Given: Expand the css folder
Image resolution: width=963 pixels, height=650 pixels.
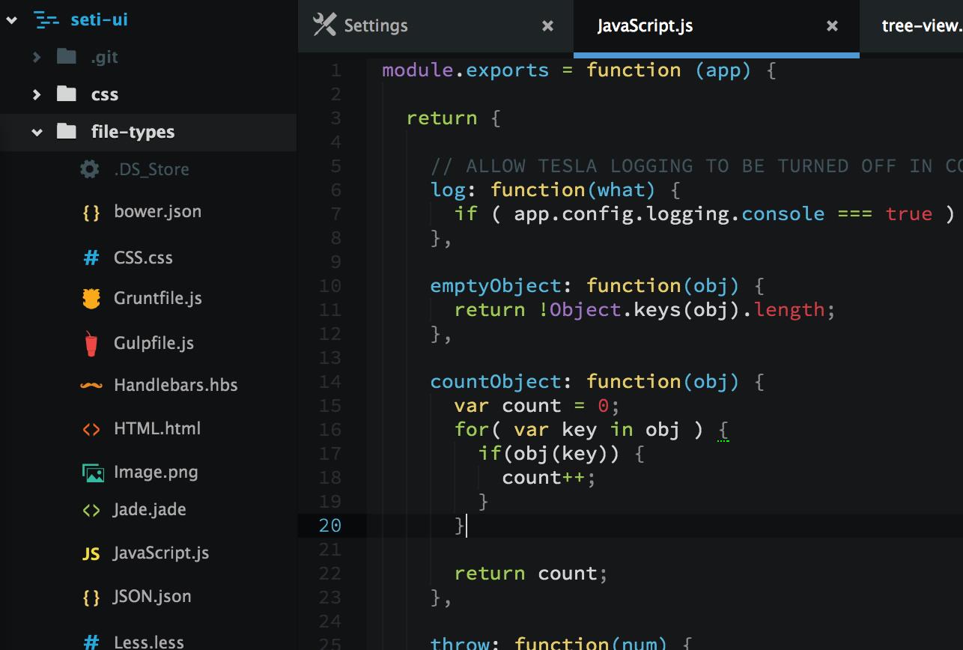Looking at the screenshot, I should (x=37, y=94).
